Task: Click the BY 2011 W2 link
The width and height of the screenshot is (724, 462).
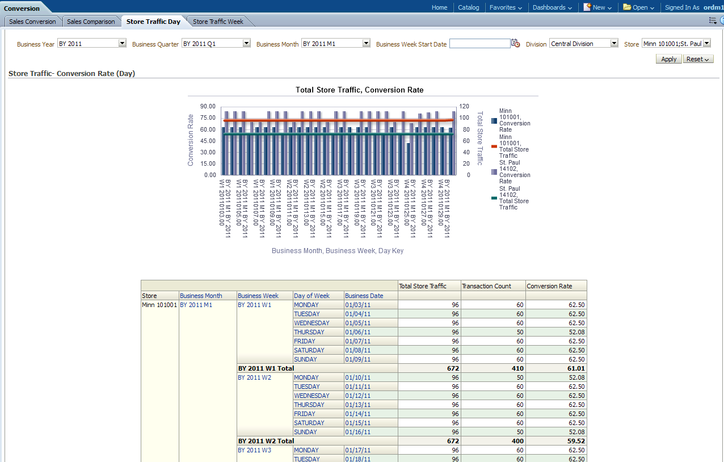Action: click(x=254, y=377)
